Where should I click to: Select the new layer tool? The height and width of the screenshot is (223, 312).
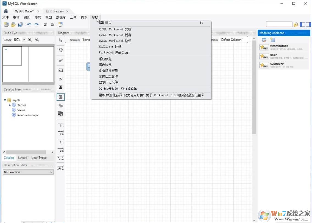click(x=60, y=70)
